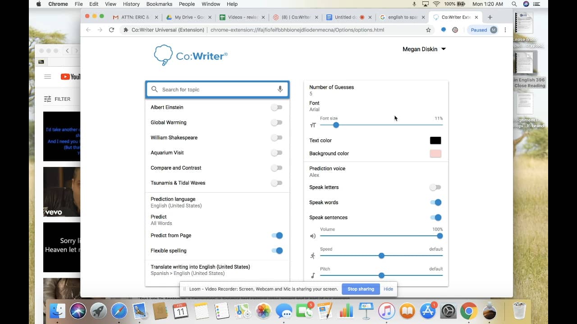Open the Megan Diskin account dropdown
577x324 pixels.
pos(424,49)
